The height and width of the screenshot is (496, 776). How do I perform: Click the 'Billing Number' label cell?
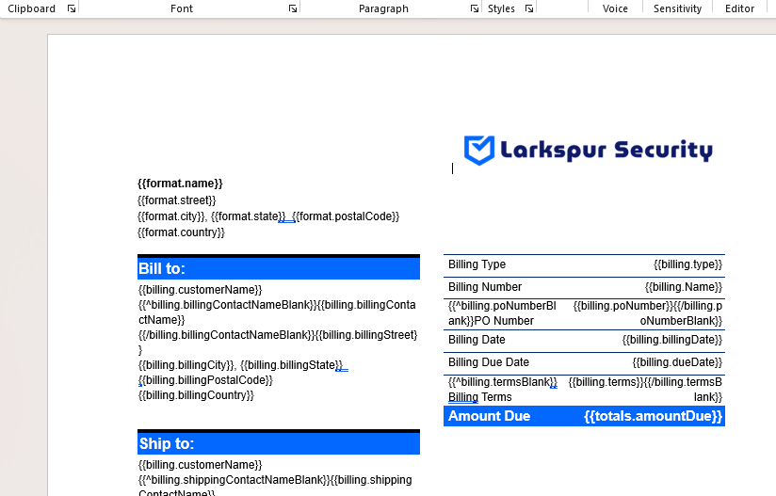click(x=485, y=287)
